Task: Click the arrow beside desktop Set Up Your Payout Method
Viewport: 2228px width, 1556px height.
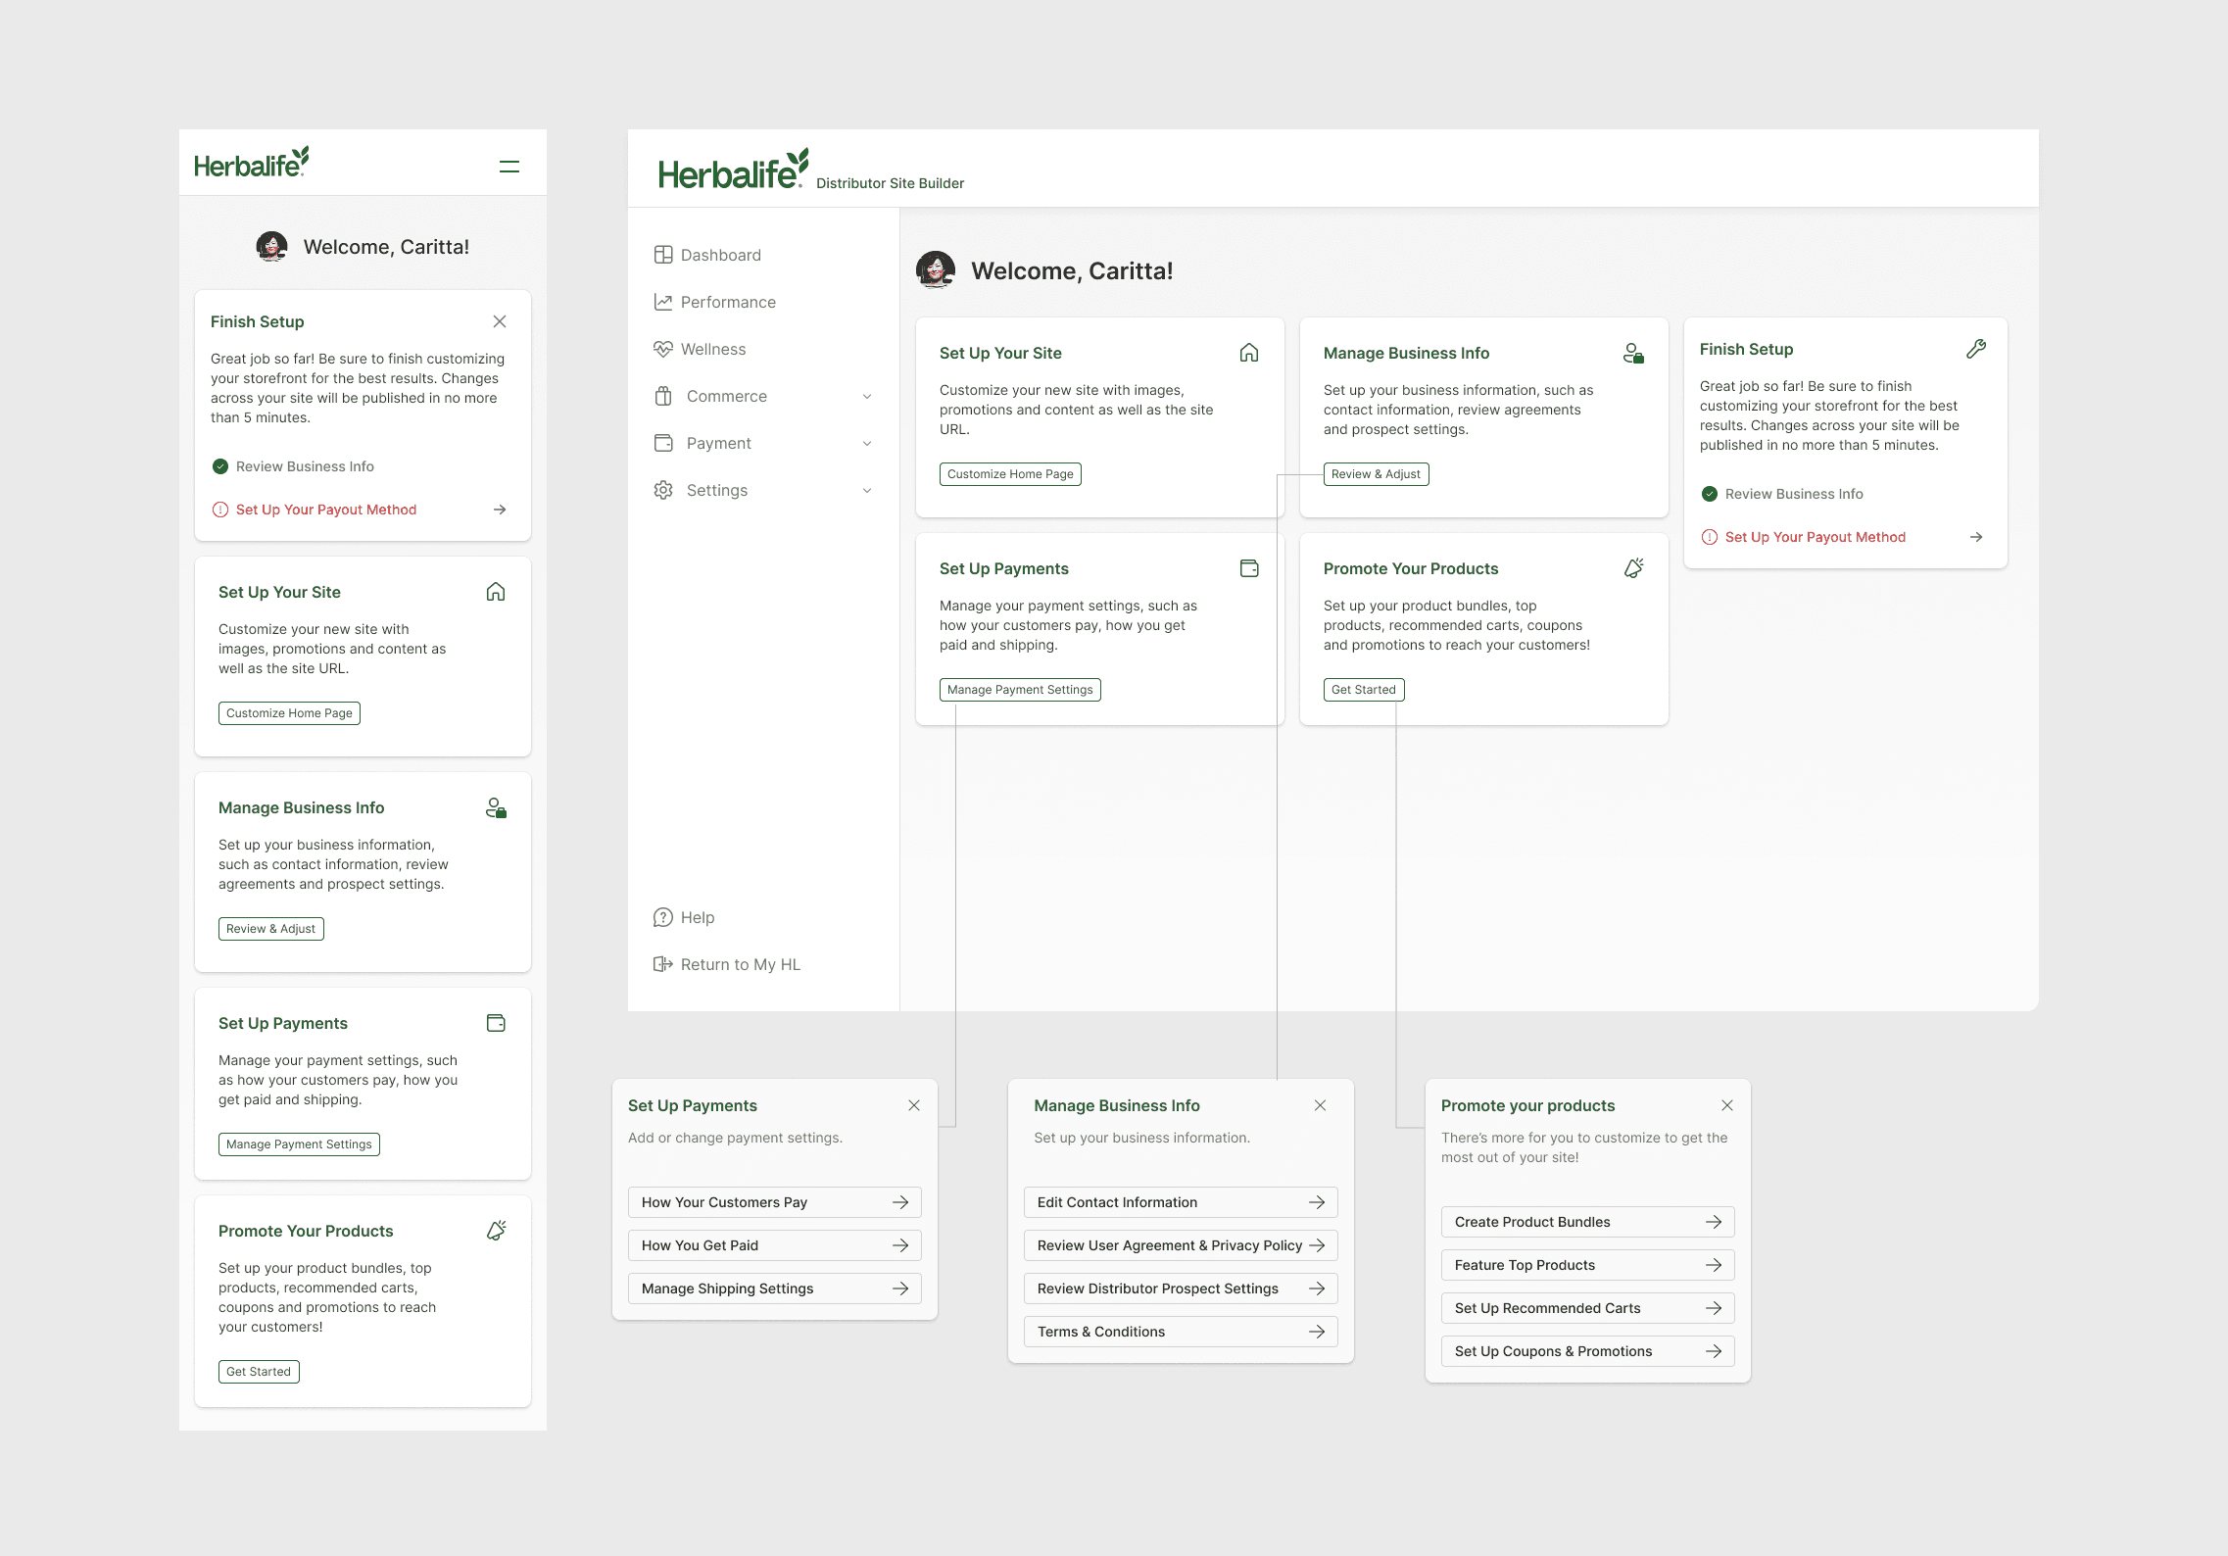Action: pos(1976,537)
